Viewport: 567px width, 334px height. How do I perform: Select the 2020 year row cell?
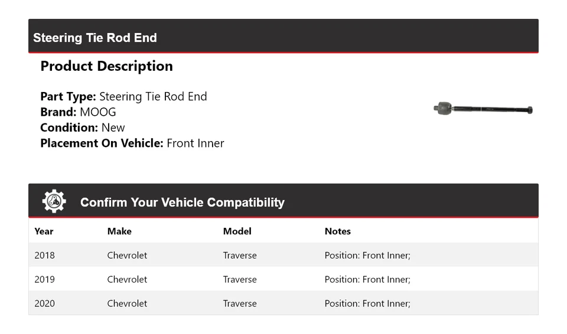[44, 303]
